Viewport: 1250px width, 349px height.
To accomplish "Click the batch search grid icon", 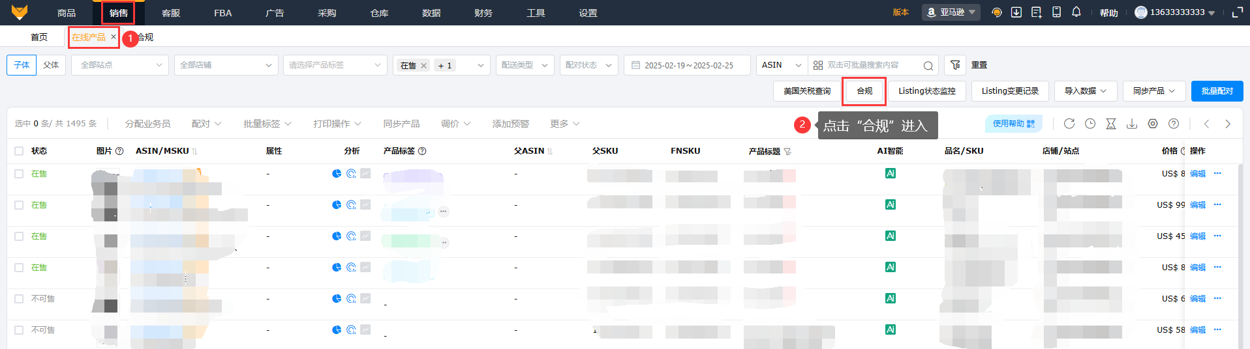I will pyautogui.click(x=818, y=65).
